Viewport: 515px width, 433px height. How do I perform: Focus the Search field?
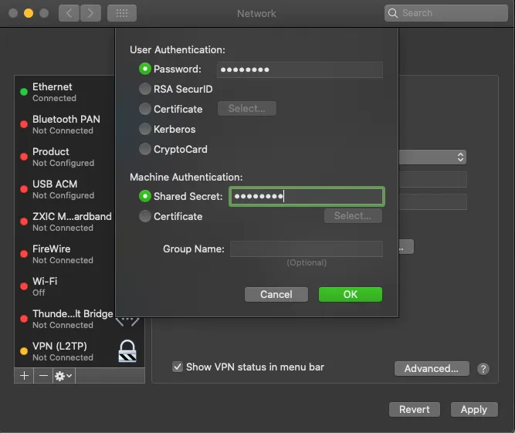click(x=446, y=13)
